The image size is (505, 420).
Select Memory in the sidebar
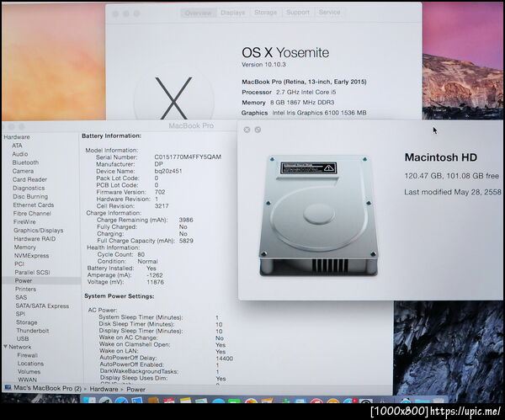click(24, 247)
